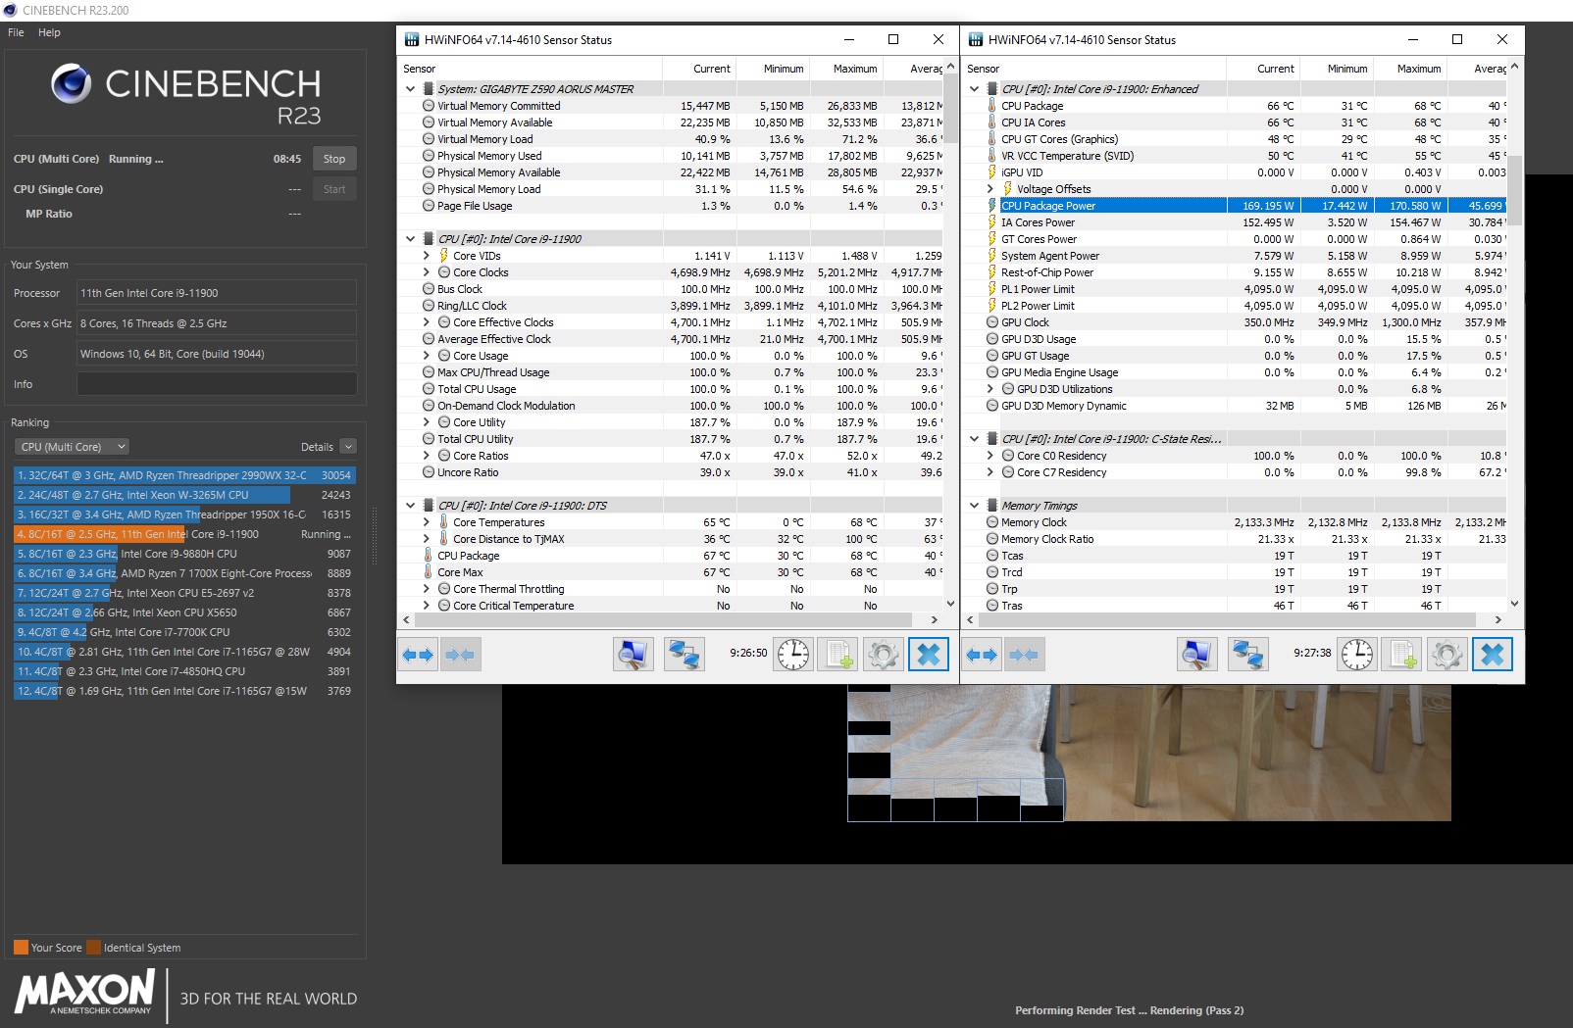Screen dimensions: 1573x1028
Task: Open the CPU (Multi Core) ranking dropdown
Action: click(72, 447)
